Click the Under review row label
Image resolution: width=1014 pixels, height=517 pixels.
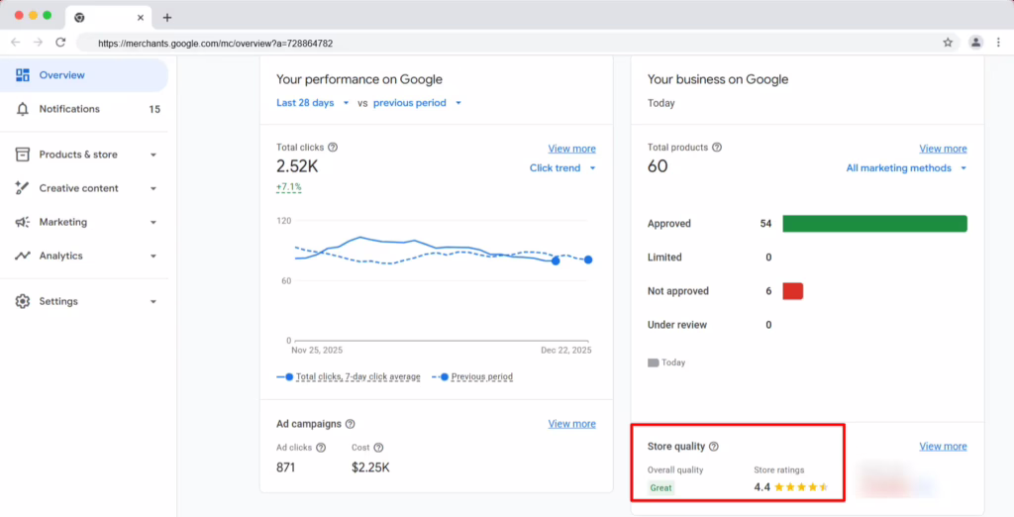point(677,325)
